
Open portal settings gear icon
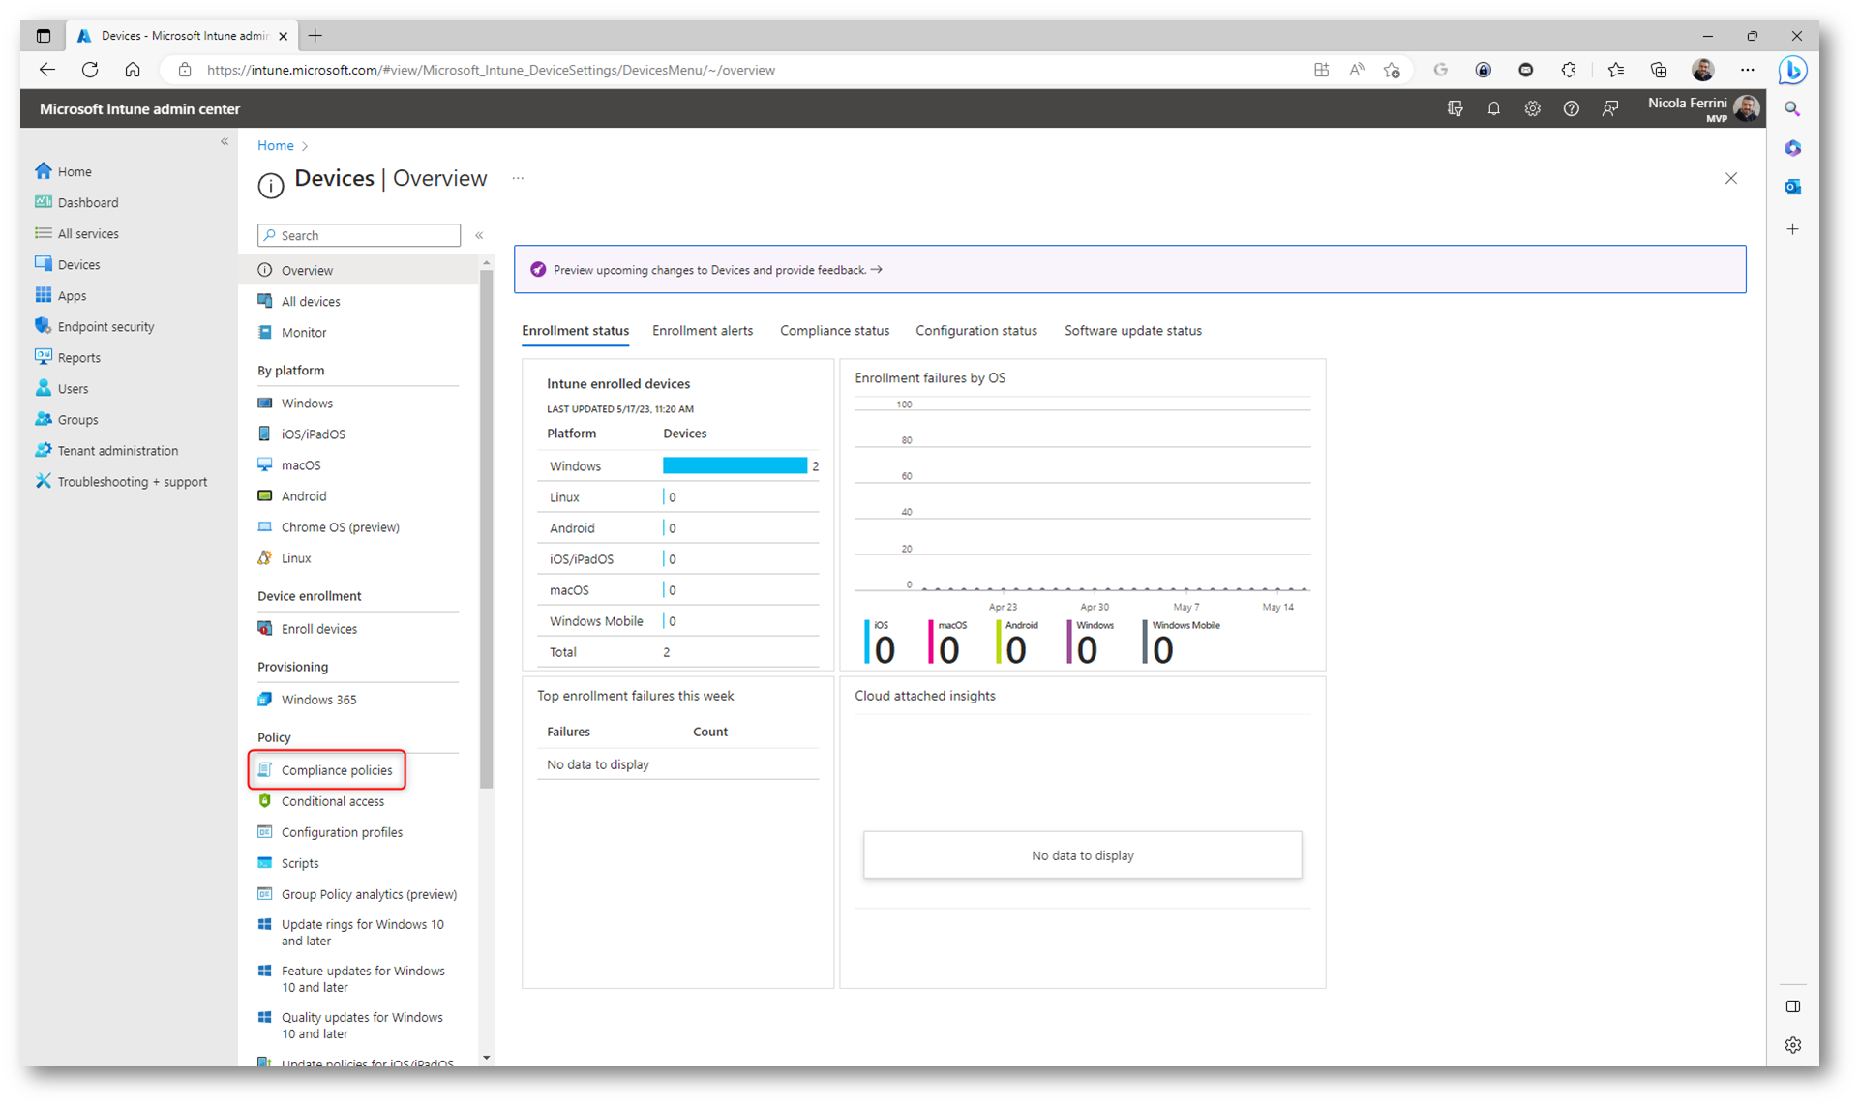pyautogui.click(x=1532, y=109)
